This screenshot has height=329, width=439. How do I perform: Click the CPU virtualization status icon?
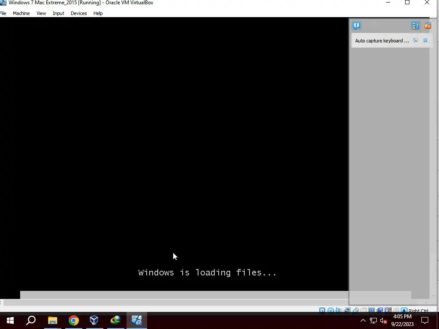pyautogui.click(x=388, y=310)
